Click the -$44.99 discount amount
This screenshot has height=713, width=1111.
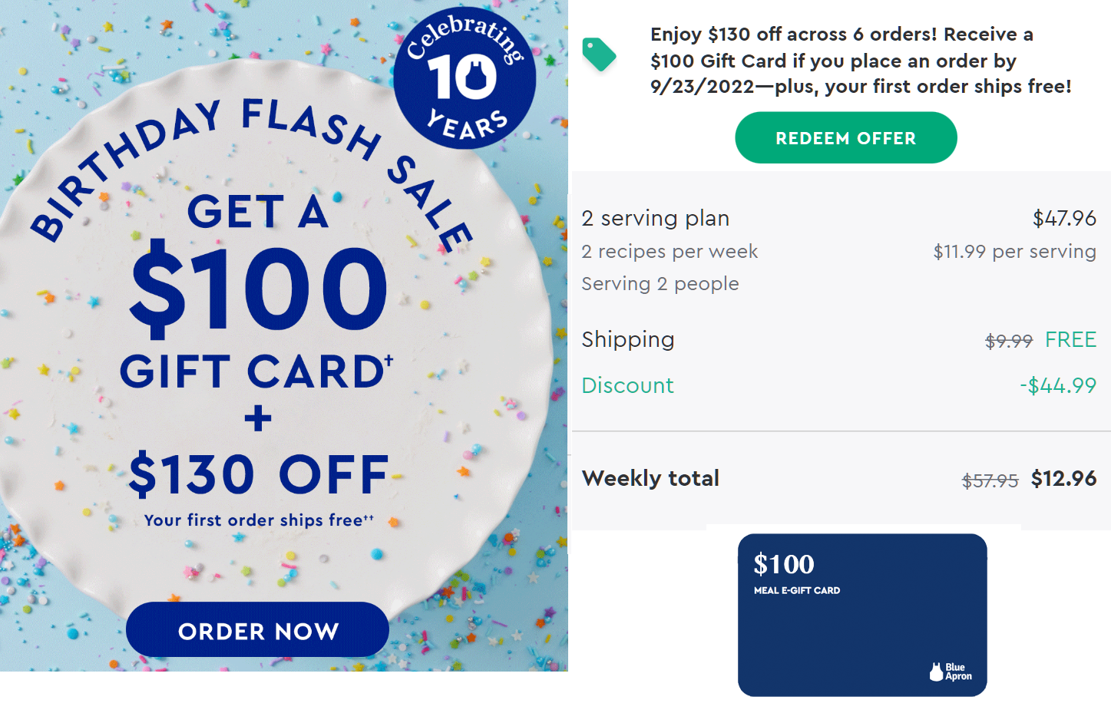[1058, 385]
